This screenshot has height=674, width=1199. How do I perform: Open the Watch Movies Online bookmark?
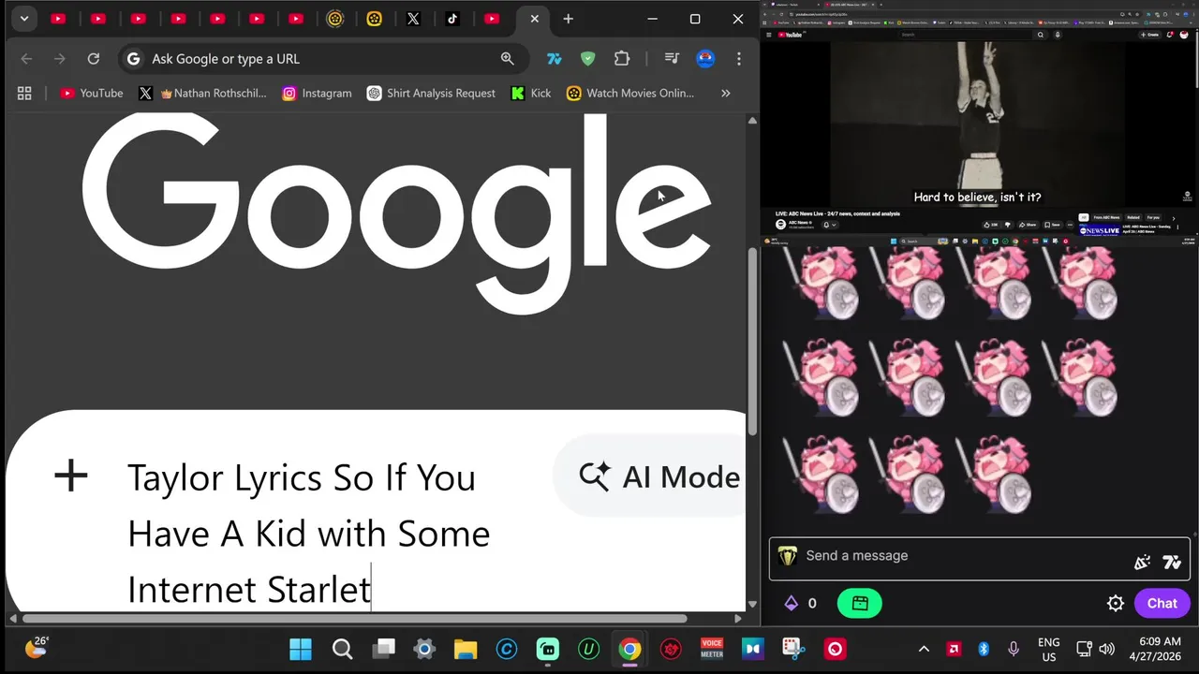(629, 93)
